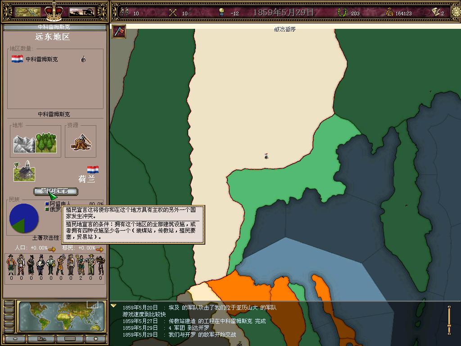Click the treasury amount 164123
This screenshot has height=346, width=461.
(x=404, y=13)
